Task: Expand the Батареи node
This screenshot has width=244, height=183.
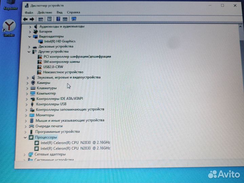Action: (30, 32)
